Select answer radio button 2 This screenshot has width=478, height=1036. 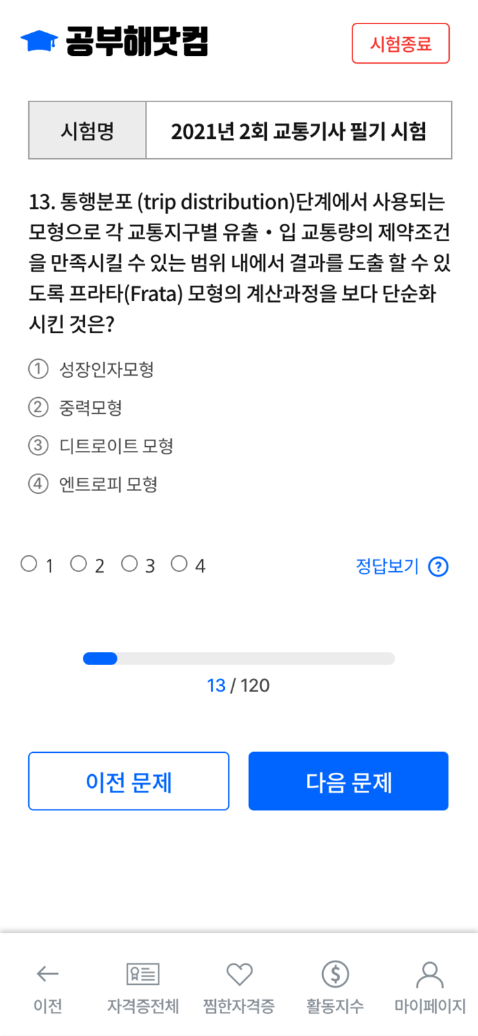[79, 563]
